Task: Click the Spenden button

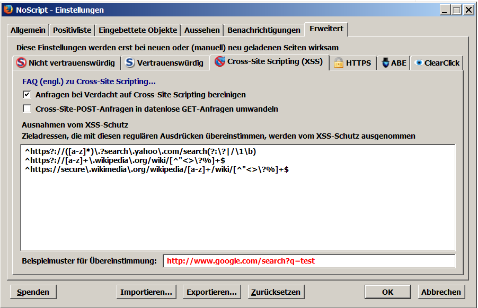Action: point(33,292)
